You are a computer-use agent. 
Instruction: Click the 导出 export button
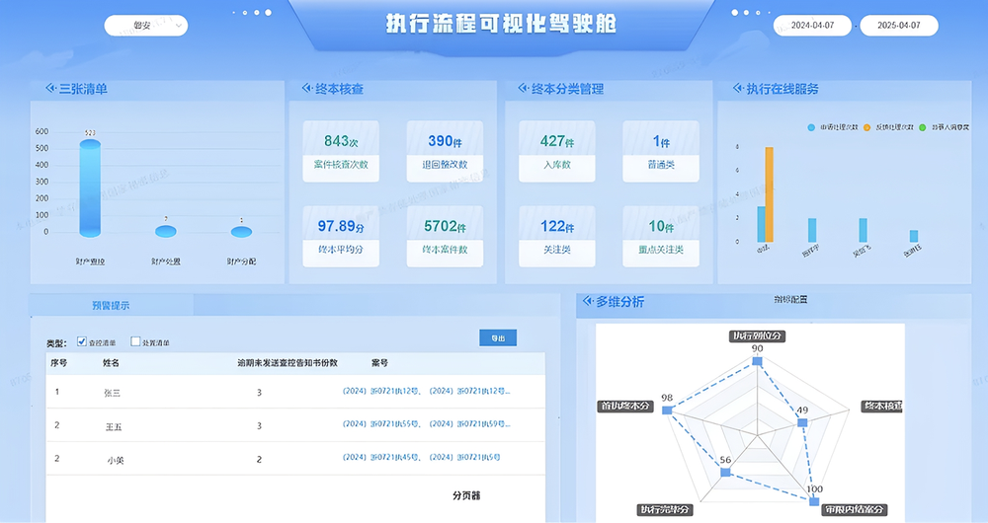tap(498, 337)
